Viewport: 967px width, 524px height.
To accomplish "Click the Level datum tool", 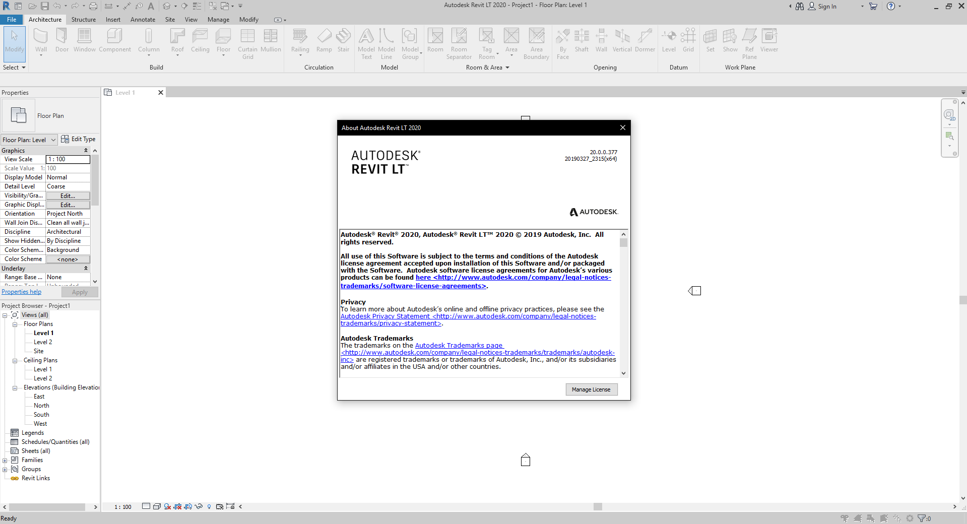I will tap(669, 40).
